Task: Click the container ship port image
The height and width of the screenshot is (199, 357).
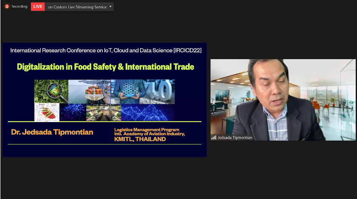Action: coord(89,92)
